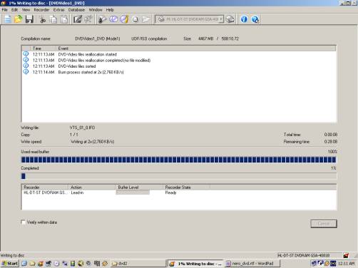The image size is (358, 268).
Task: Click the first quick launch icon beside Start
Action: 24,263
